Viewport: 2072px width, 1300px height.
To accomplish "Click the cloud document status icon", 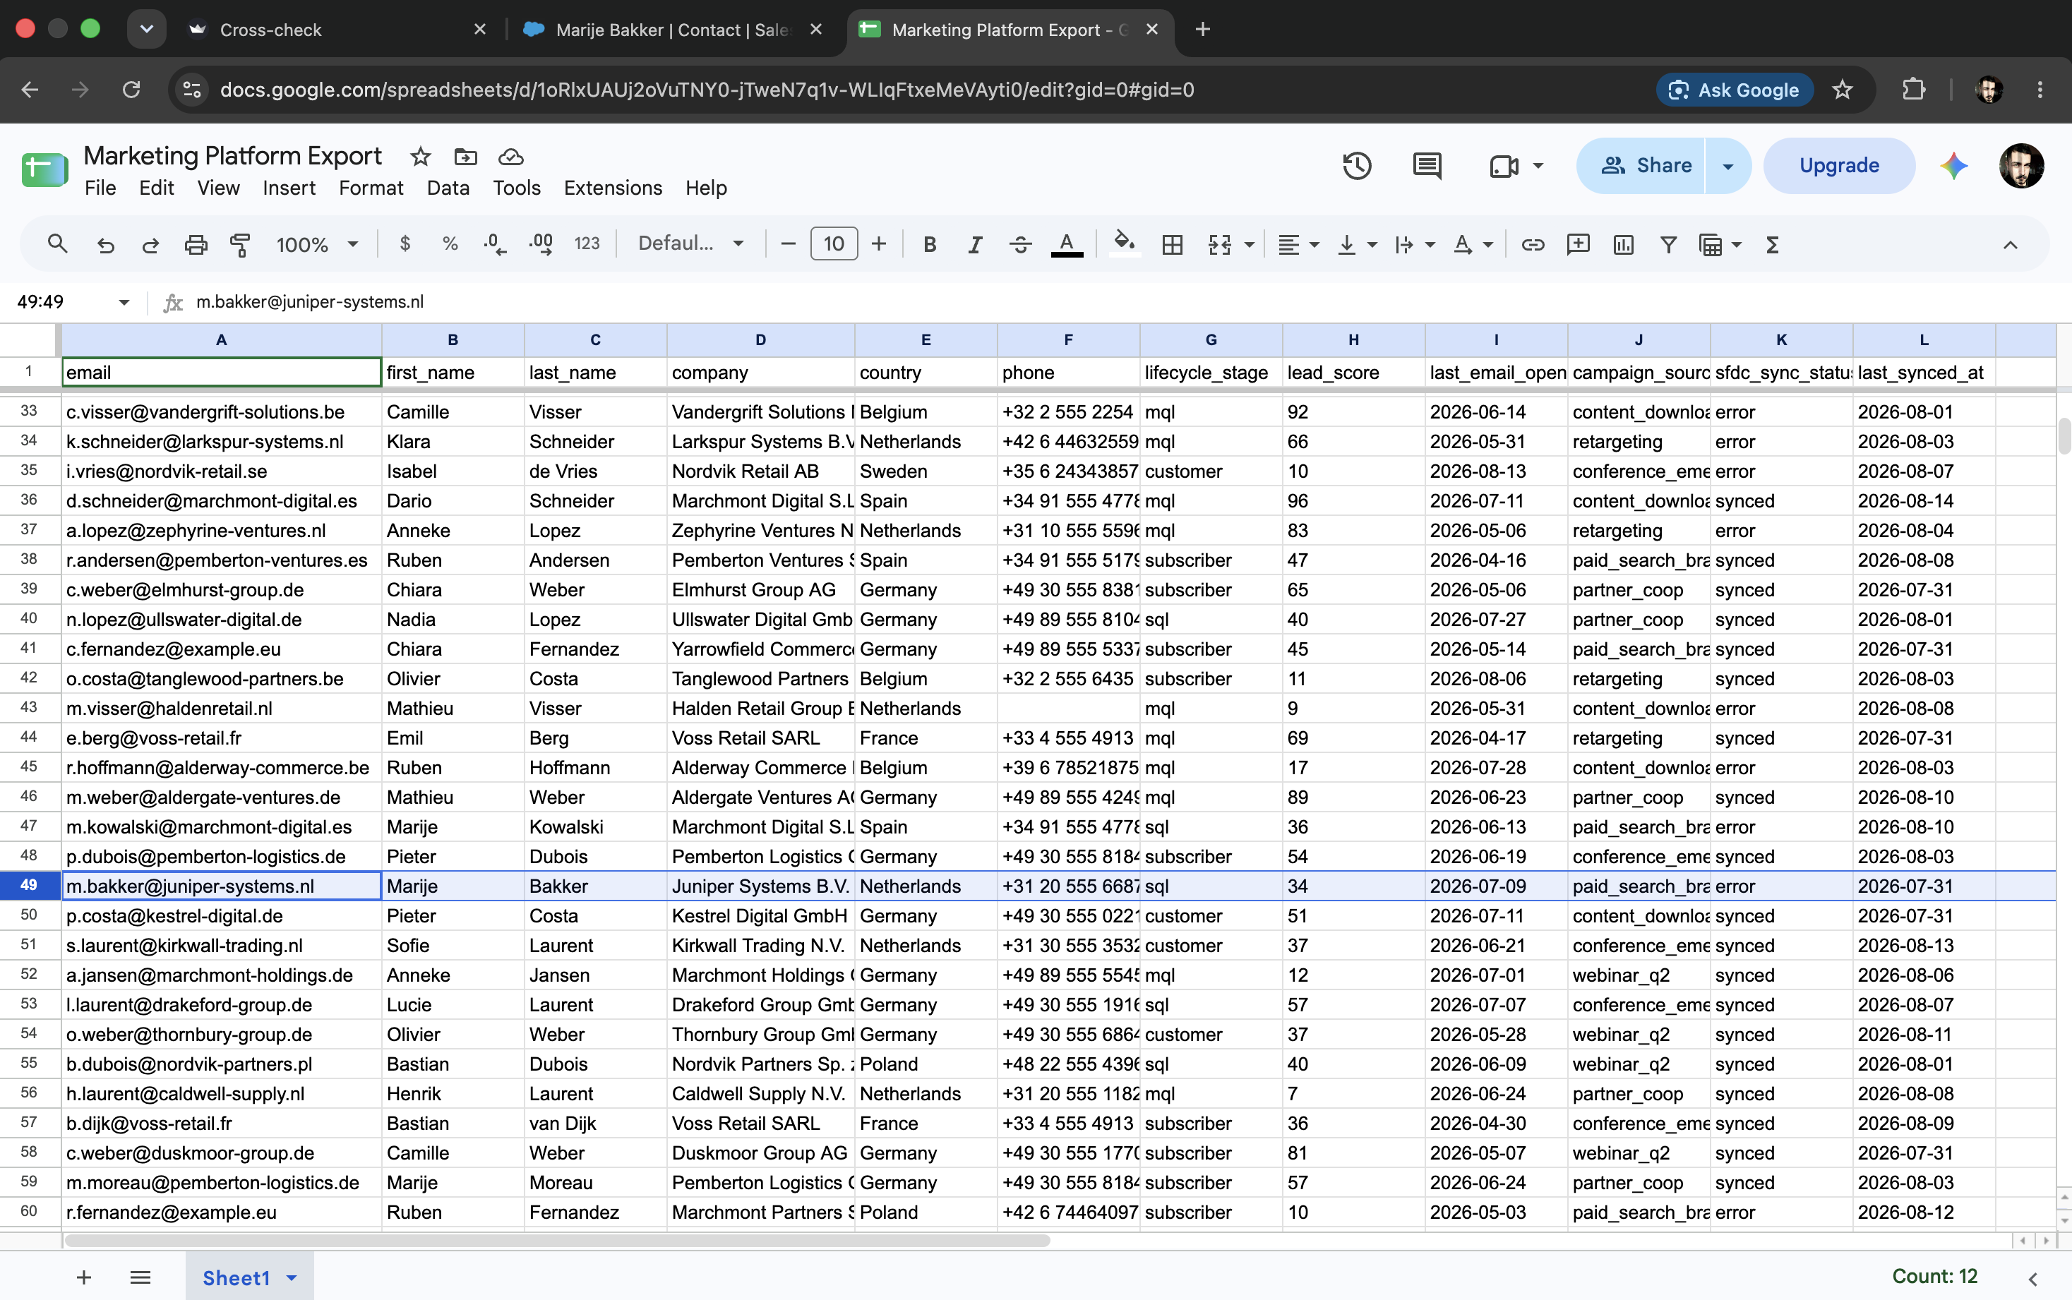I will pyautogui.click(x=511, y=157).
